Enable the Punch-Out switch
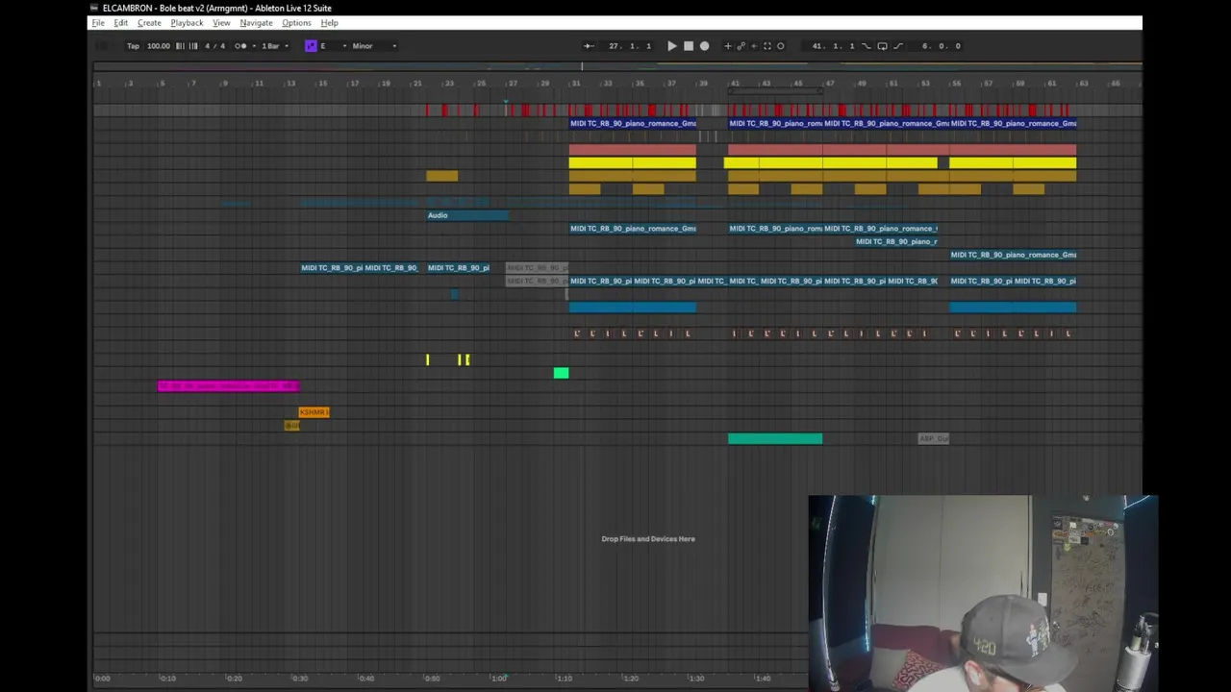 click(898, 46)
